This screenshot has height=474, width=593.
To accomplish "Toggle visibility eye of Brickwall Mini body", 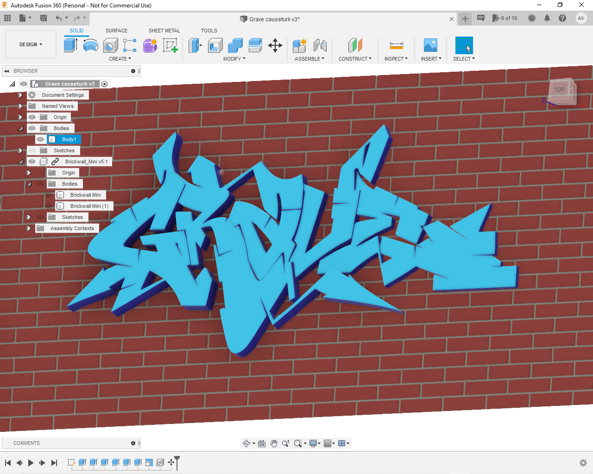I will point(49,195).
